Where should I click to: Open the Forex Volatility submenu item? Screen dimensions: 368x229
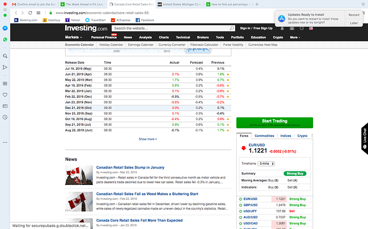click(233, 45)
